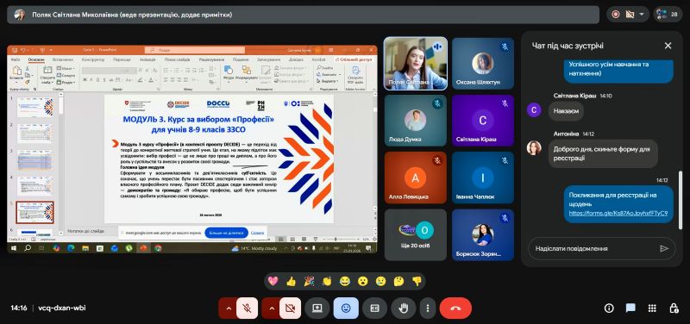
Task: Open the 'Ще 20 осіб' tile
Action: (x=416, y=234)
